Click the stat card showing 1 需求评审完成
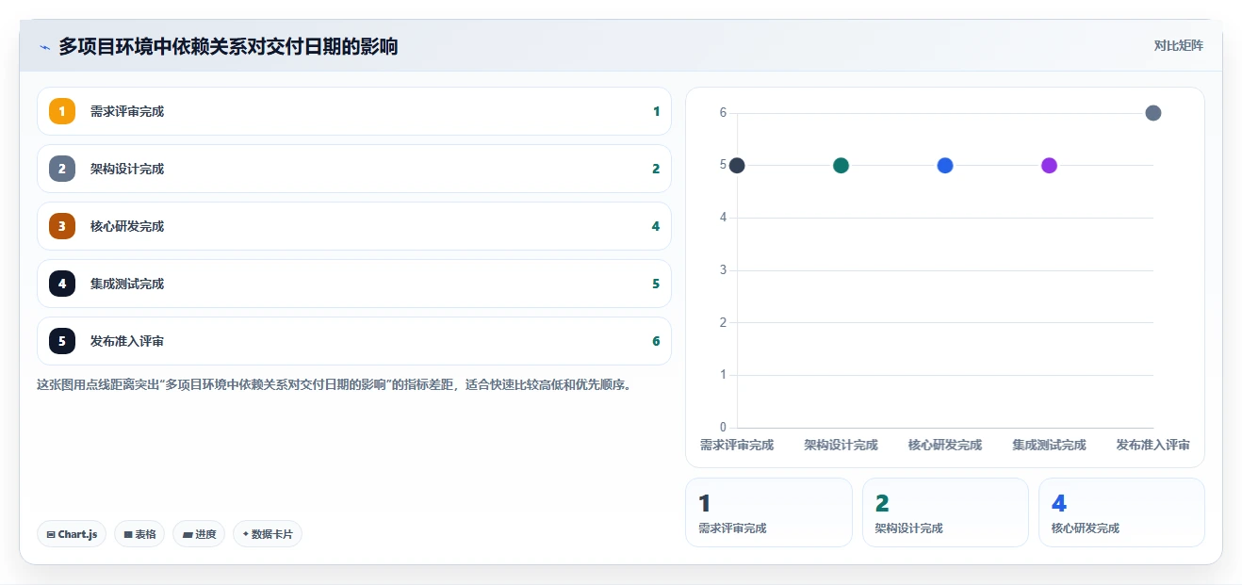 (769, 512)
